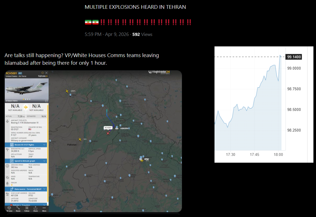
Task: Click the 99.1400 price label on chart
Action: [x=294, y=57]
